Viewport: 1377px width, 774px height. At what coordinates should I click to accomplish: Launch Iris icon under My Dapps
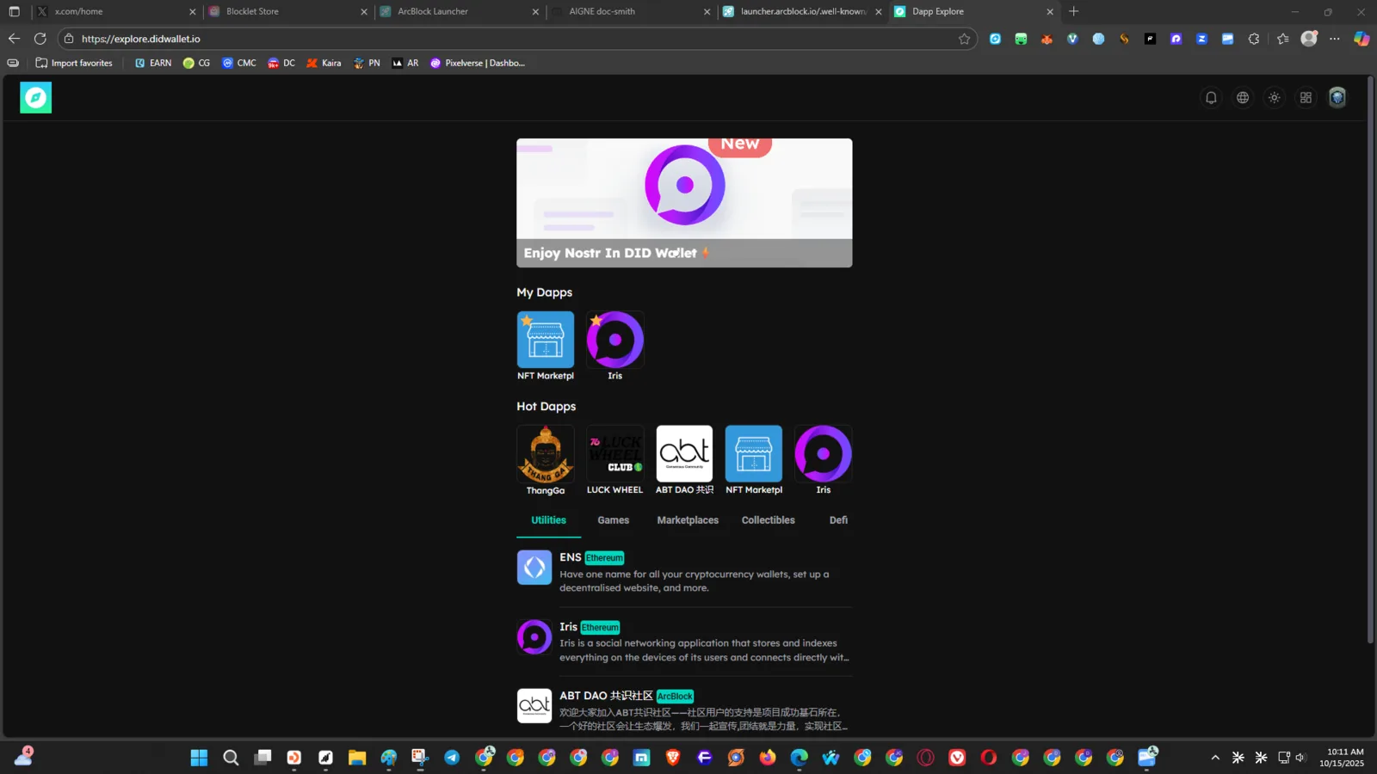615,340
